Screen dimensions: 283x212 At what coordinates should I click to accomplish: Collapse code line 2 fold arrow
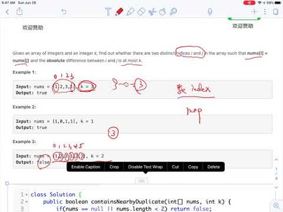click(x=27, y=202)
